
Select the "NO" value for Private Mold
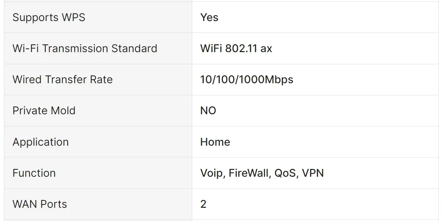click(x=208, y=111)
